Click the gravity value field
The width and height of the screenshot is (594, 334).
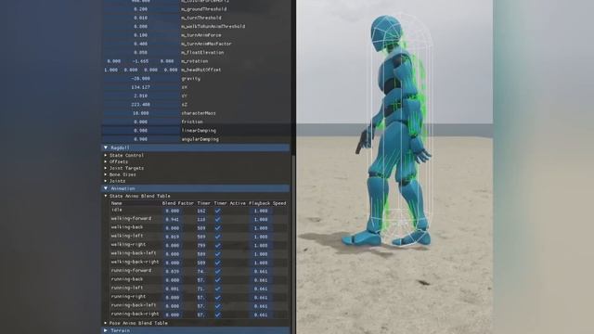pos(140,79)
